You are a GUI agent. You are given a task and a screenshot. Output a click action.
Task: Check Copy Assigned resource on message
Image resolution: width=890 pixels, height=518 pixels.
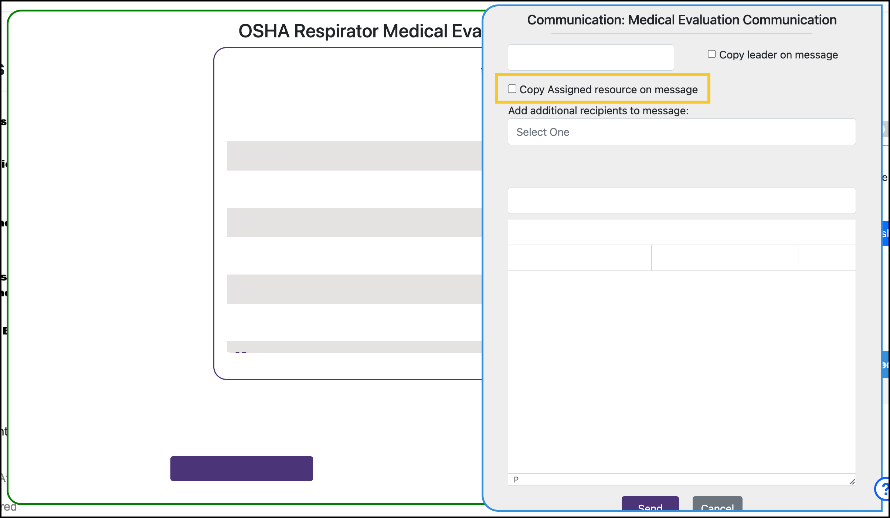pyautogui.click(x=512, y=89)
